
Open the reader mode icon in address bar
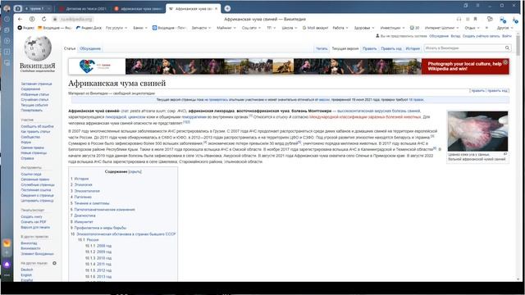(468, 19)
